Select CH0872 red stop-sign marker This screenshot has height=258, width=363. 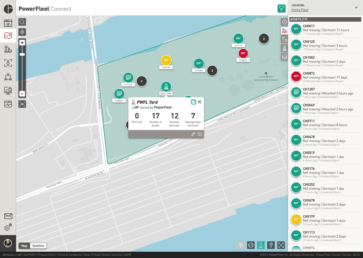click(x=243, y=53)
